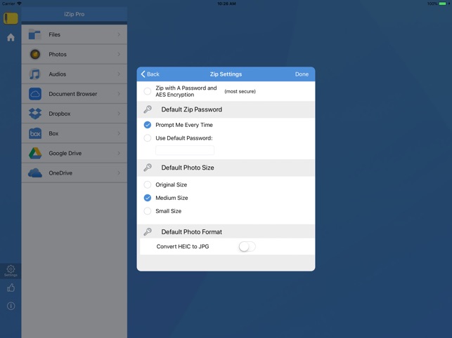
Task: Go to the Home icon in sidebar
Action: click(11, 37)
